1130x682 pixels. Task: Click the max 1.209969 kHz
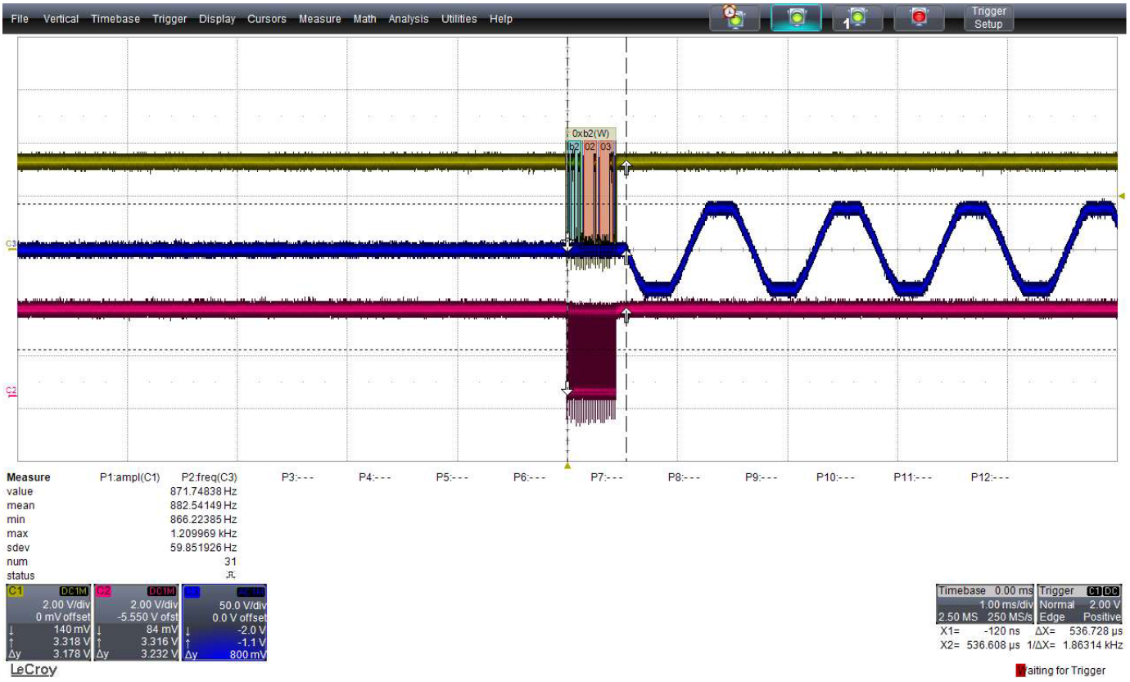[x=205, y=533]
